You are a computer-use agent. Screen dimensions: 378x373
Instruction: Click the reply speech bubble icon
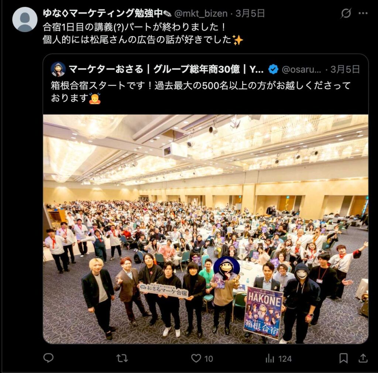[48, 358]
